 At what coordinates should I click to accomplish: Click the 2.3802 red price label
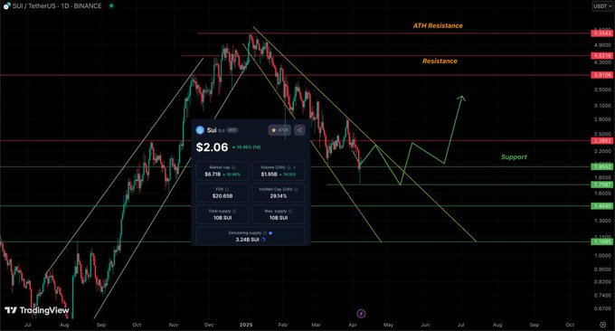pyautogui.click(x=602, y=141)
